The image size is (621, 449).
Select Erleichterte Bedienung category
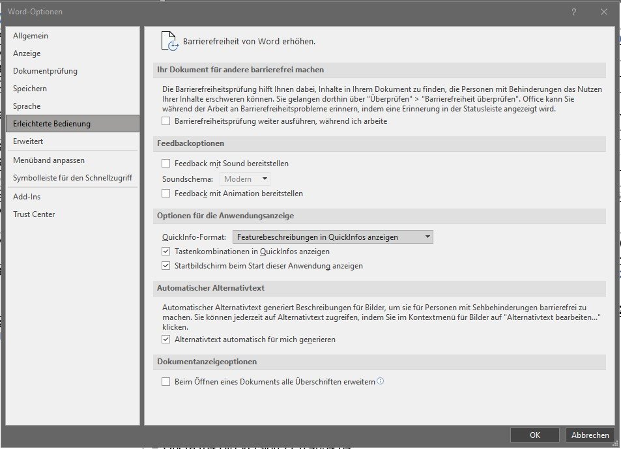[x=72, y=124]
